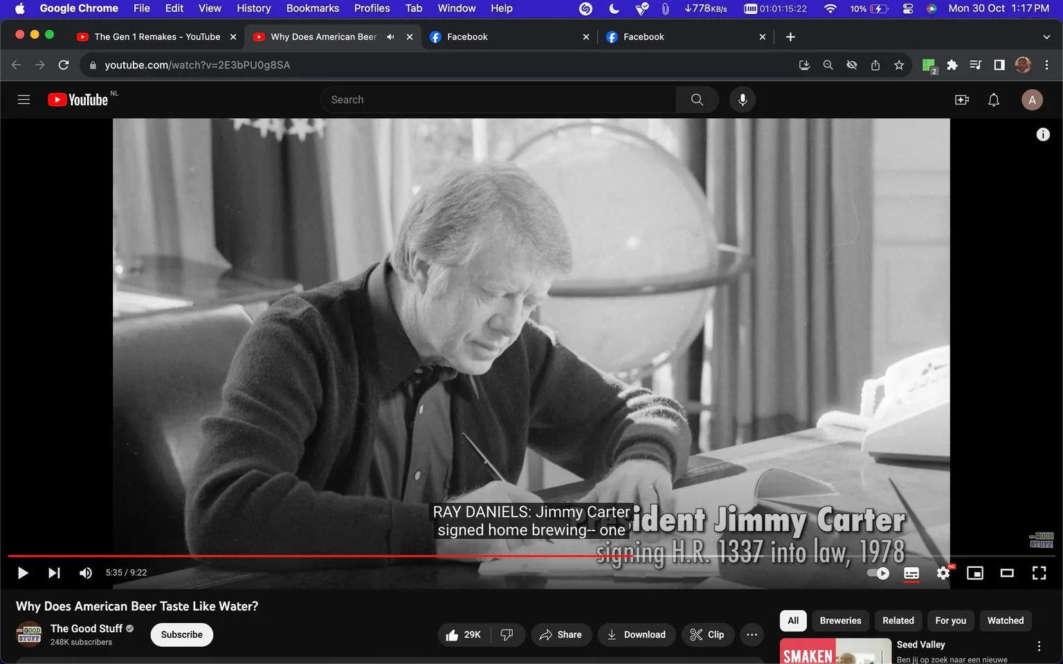Toggle subtitles with the CC button

click(x=910, y=573)
